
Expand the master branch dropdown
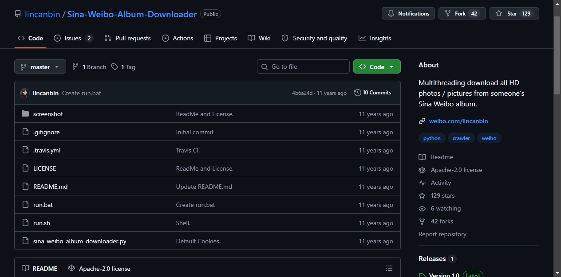click(x=40, y=66)
